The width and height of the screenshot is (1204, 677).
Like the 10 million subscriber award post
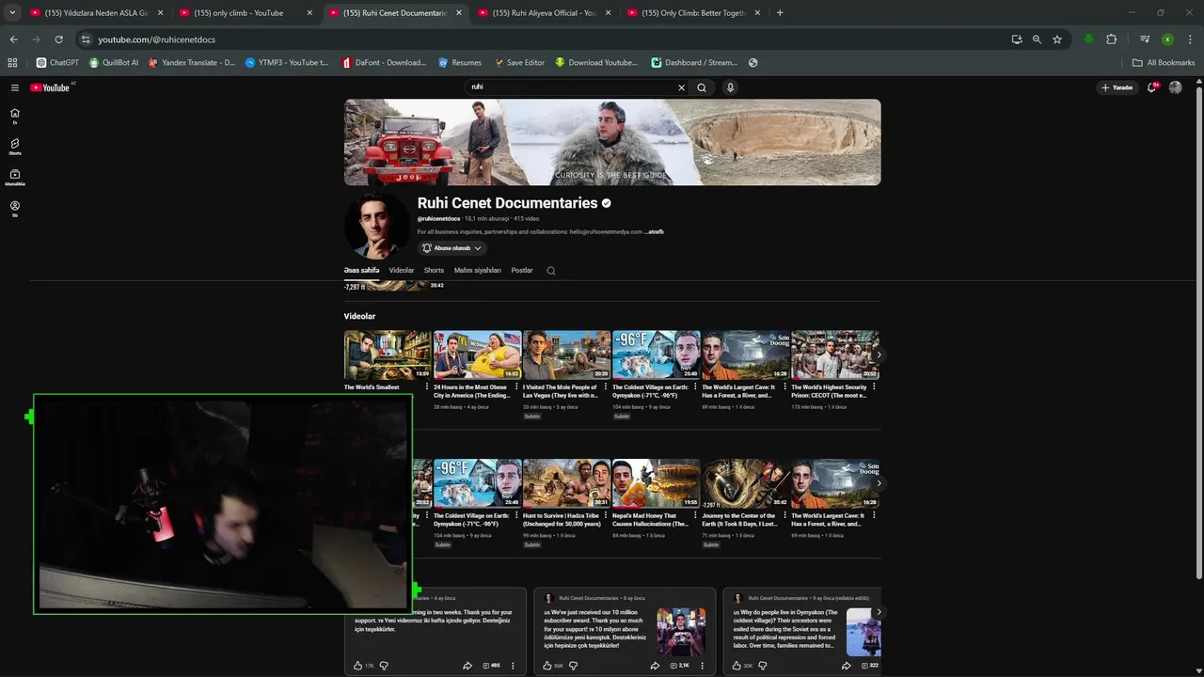click(547, 666)
